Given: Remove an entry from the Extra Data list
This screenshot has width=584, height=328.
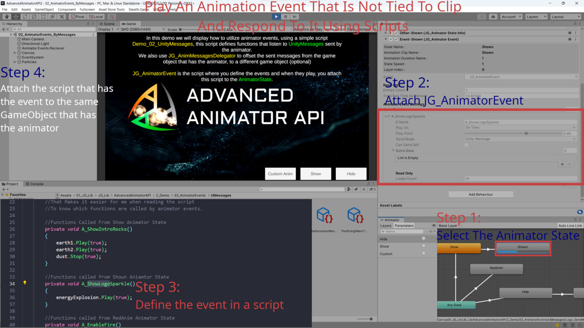Looking at the screenshot, I should coord(569,164).
